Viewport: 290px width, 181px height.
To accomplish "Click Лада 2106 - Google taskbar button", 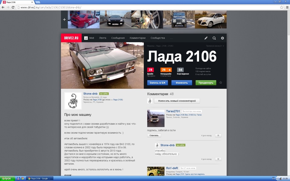I will [40, 178].
